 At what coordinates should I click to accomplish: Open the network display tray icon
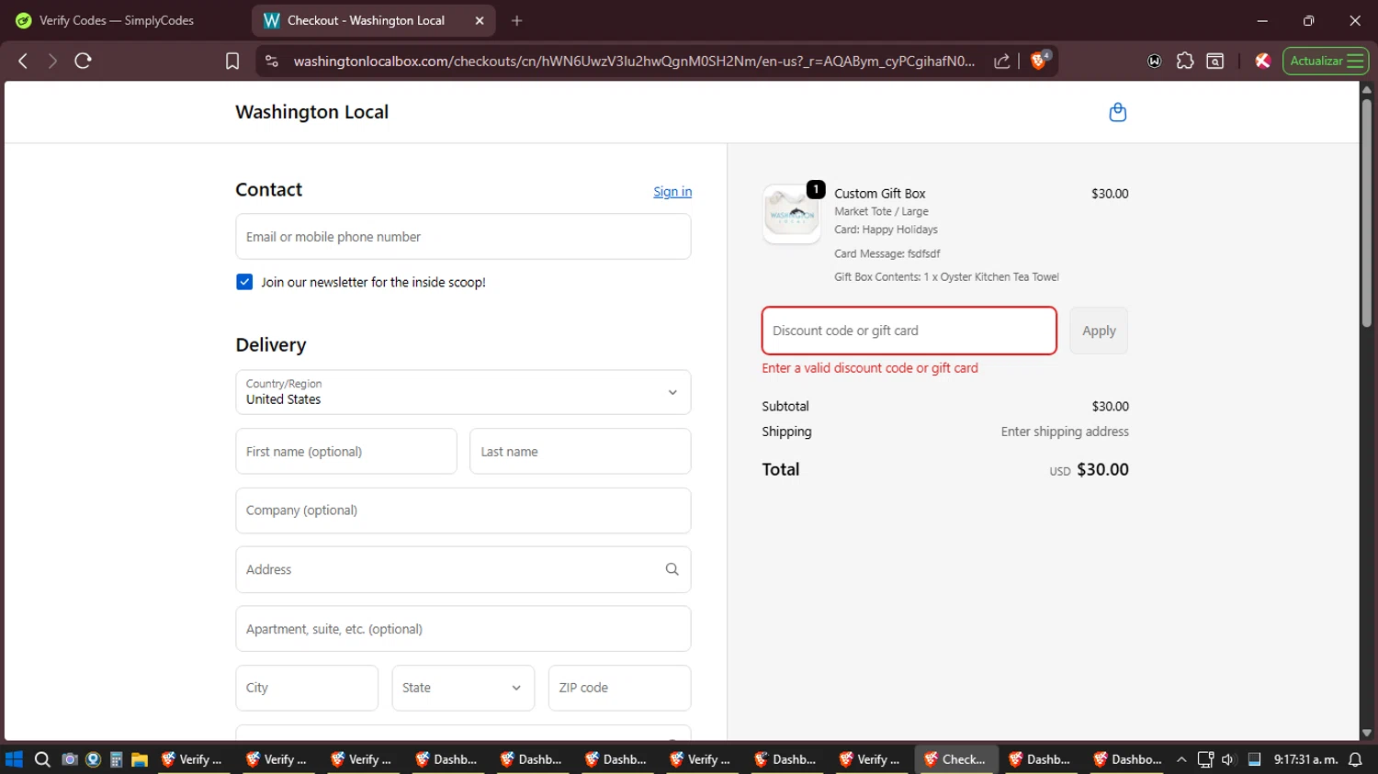tap(1205, 759)
